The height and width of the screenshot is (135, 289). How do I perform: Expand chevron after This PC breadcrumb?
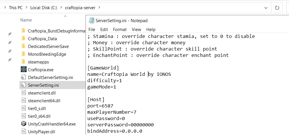26,8
